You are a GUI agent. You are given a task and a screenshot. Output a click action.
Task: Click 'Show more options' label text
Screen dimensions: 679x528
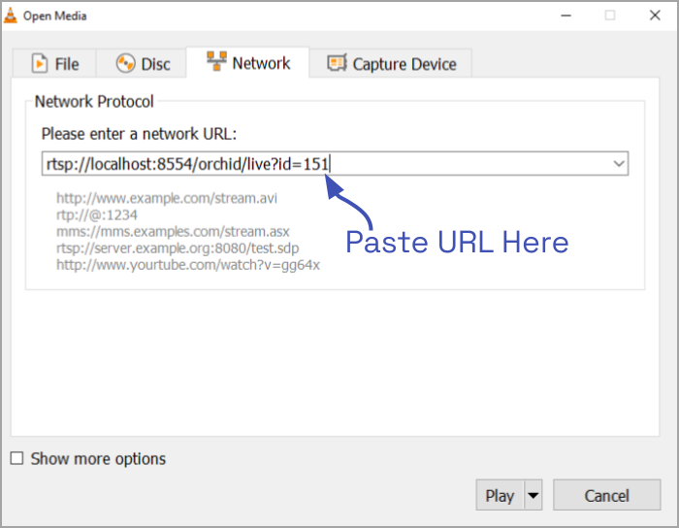tap(98, 459)
